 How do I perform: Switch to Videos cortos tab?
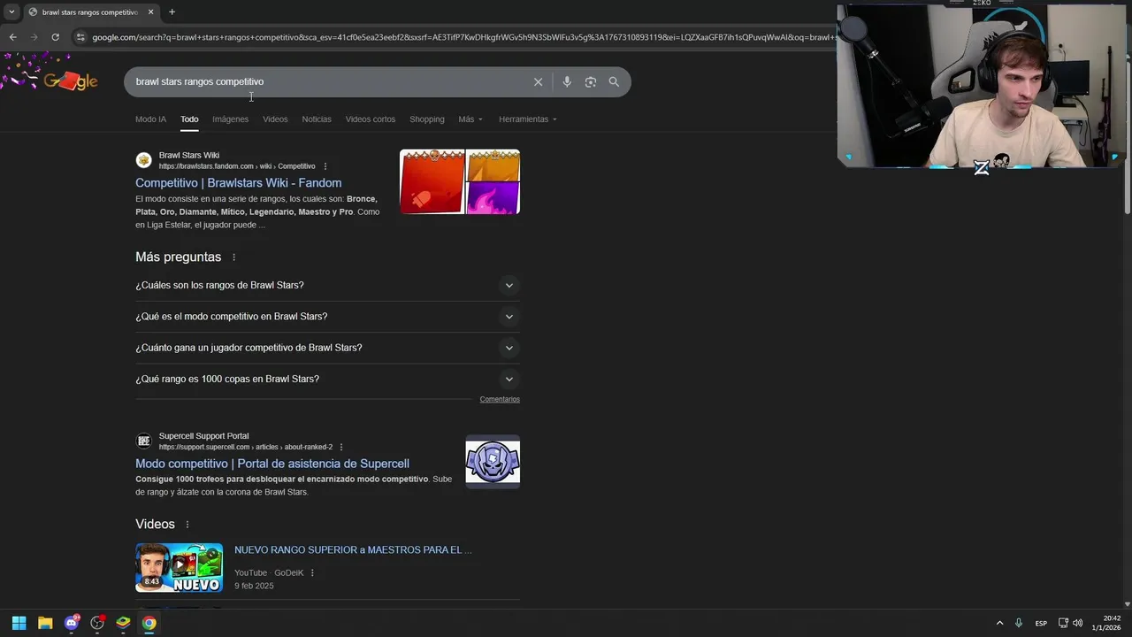[x=371, y=119]
